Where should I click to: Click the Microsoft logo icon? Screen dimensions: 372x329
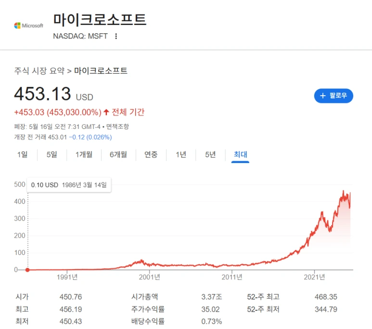(x=29, y=25)
